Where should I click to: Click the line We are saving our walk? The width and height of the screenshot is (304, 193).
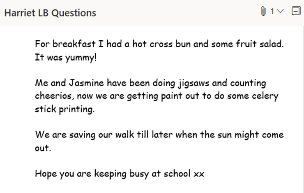click(159, 135)
